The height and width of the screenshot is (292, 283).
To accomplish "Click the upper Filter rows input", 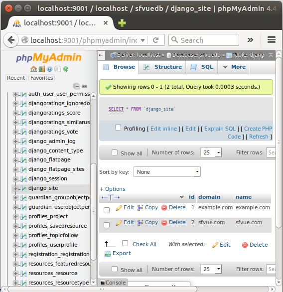I will [x=271, y=152].
